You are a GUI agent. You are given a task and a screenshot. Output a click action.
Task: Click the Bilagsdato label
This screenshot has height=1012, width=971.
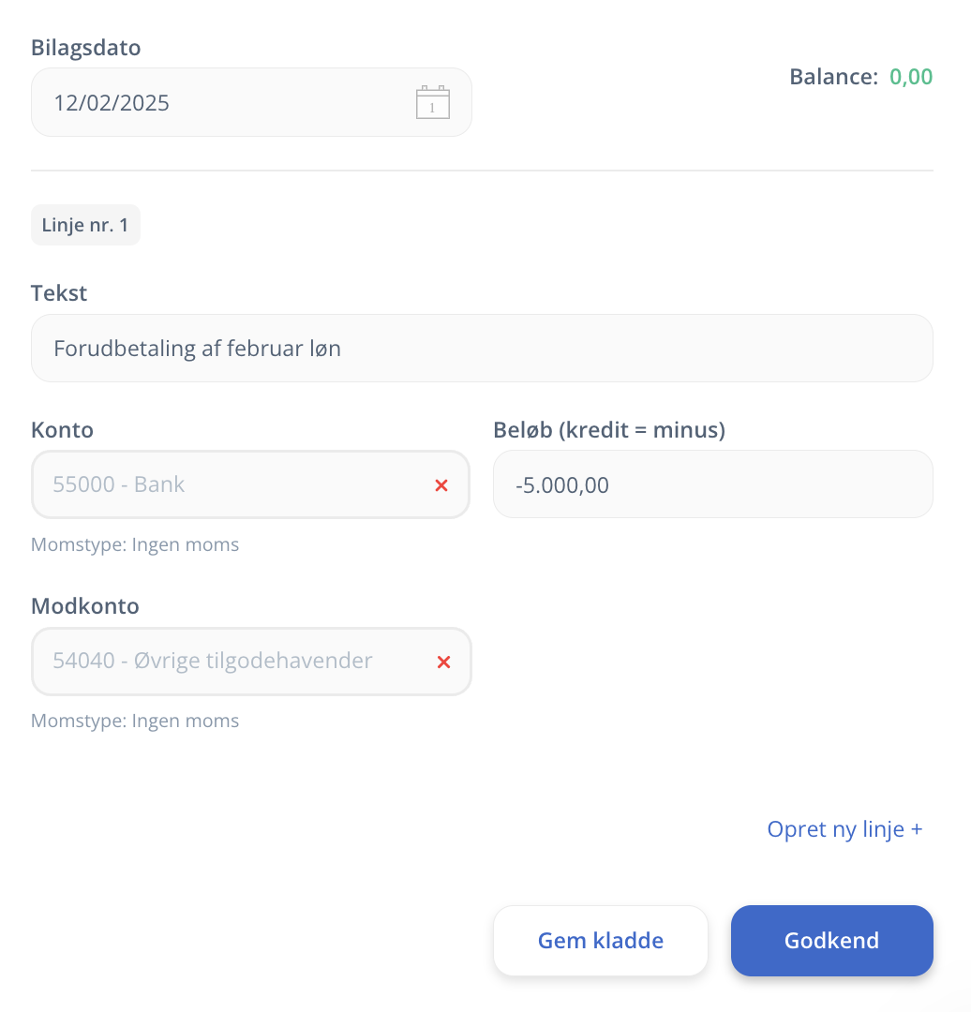86,48
